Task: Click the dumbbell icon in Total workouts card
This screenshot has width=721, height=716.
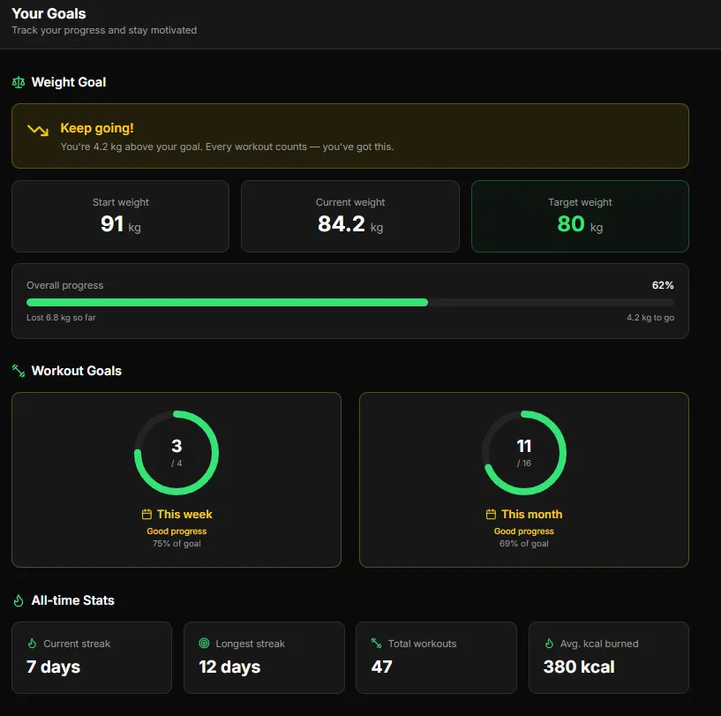Action: click(x=376, y=644)
